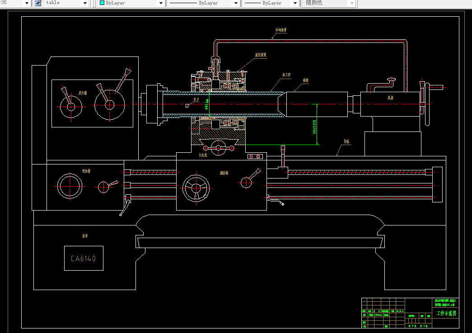The width and height of the screenshot is (472, 333).
Task: Click the cyan ByLayer color swatch
Action: tap(102, 3)
